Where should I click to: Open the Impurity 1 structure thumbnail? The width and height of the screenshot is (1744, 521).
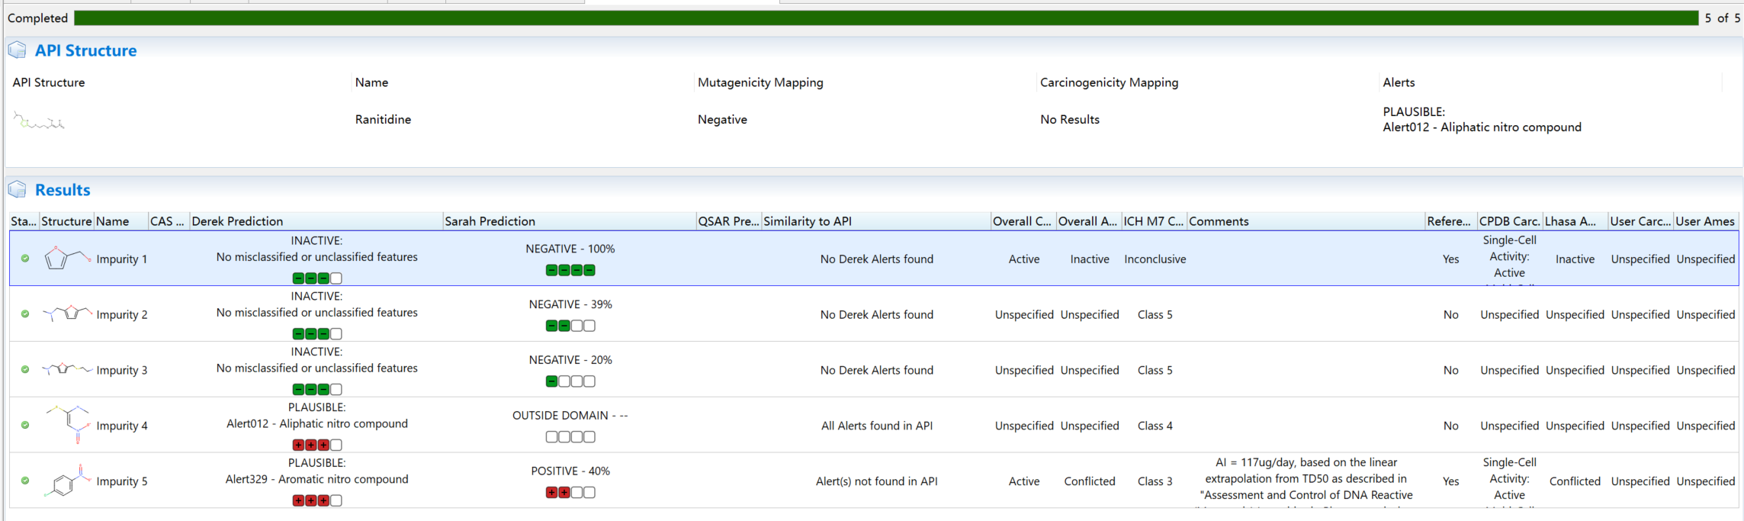click(66, 258)
